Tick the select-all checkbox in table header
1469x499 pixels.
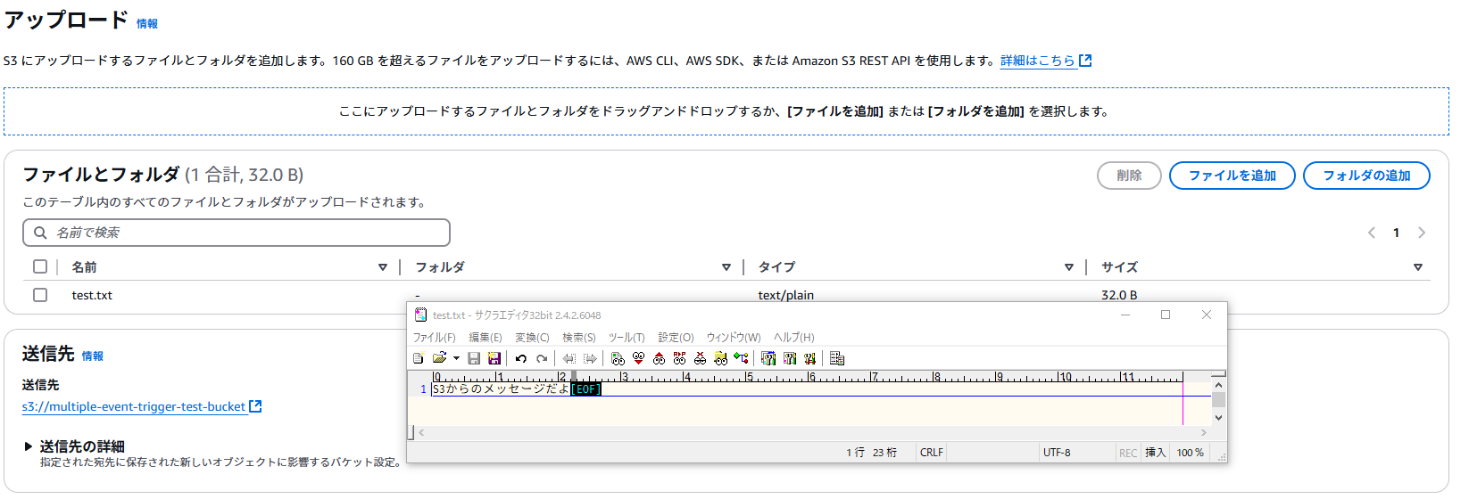click(40, 266)
